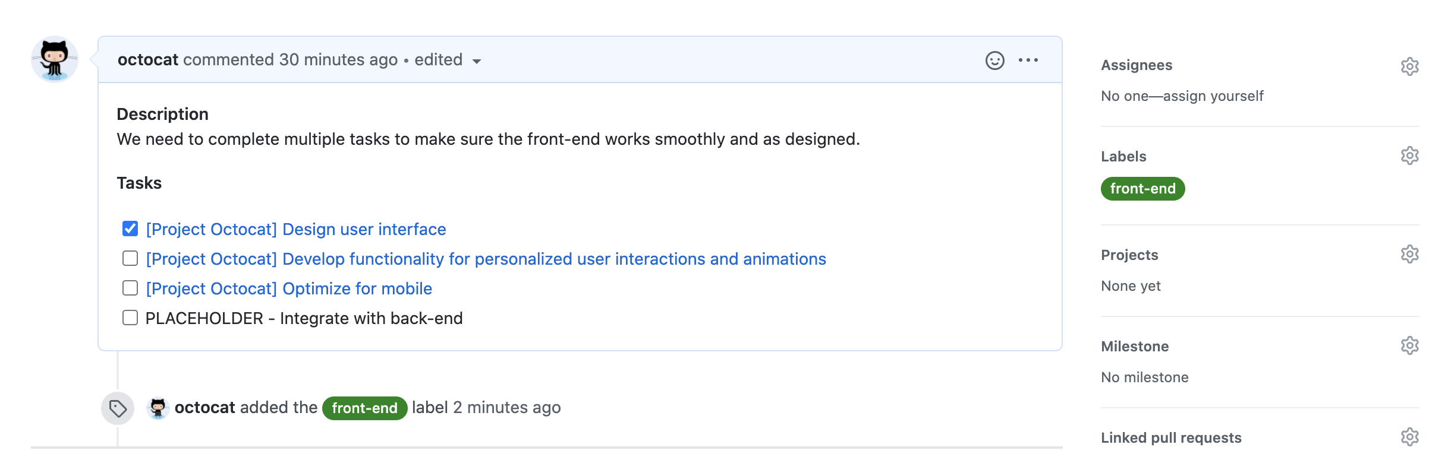Click the Labels gear icon
The height and width of the screenshot is (457, 1448).
tap(1409, 156)
